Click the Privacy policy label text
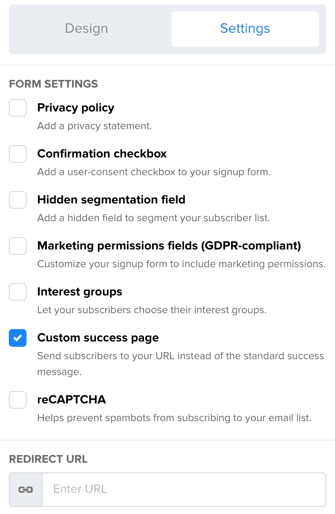 point(76,108)
